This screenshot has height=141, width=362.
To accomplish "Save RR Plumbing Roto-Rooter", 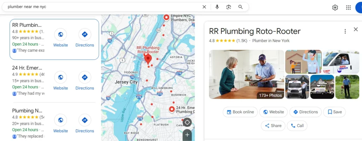I will [334, 112].
